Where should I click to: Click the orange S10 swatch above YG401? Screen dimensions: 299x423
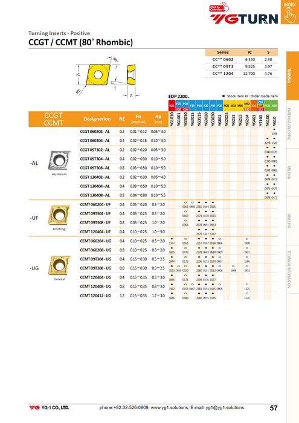(254, 106)
